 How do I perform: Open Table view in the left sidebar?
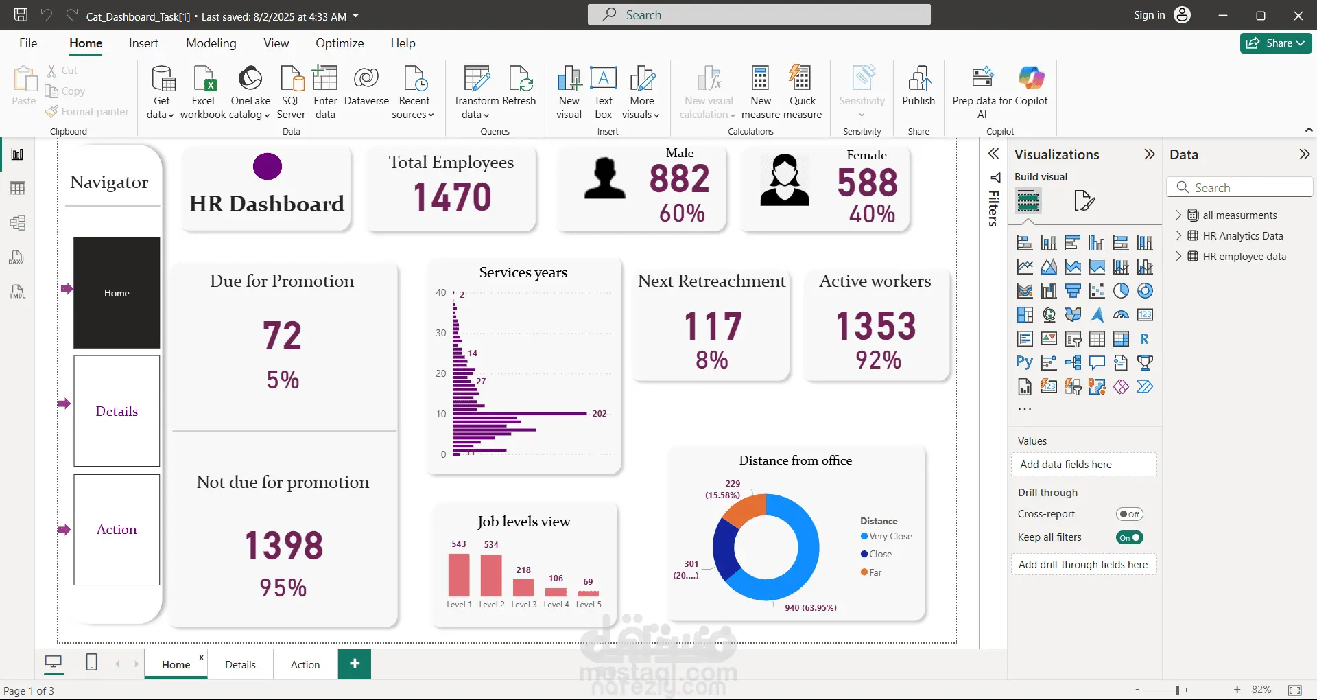pyautogui.click(x=18, y=188)
